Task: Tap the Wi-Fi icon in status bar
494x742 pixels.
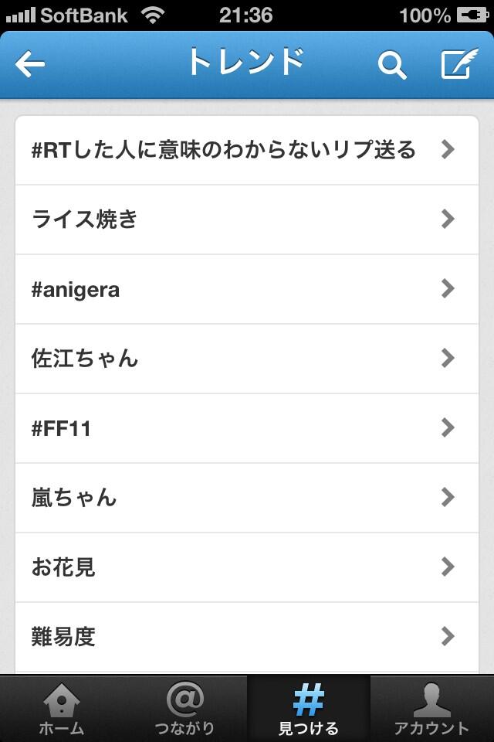Action: point(153,15)
